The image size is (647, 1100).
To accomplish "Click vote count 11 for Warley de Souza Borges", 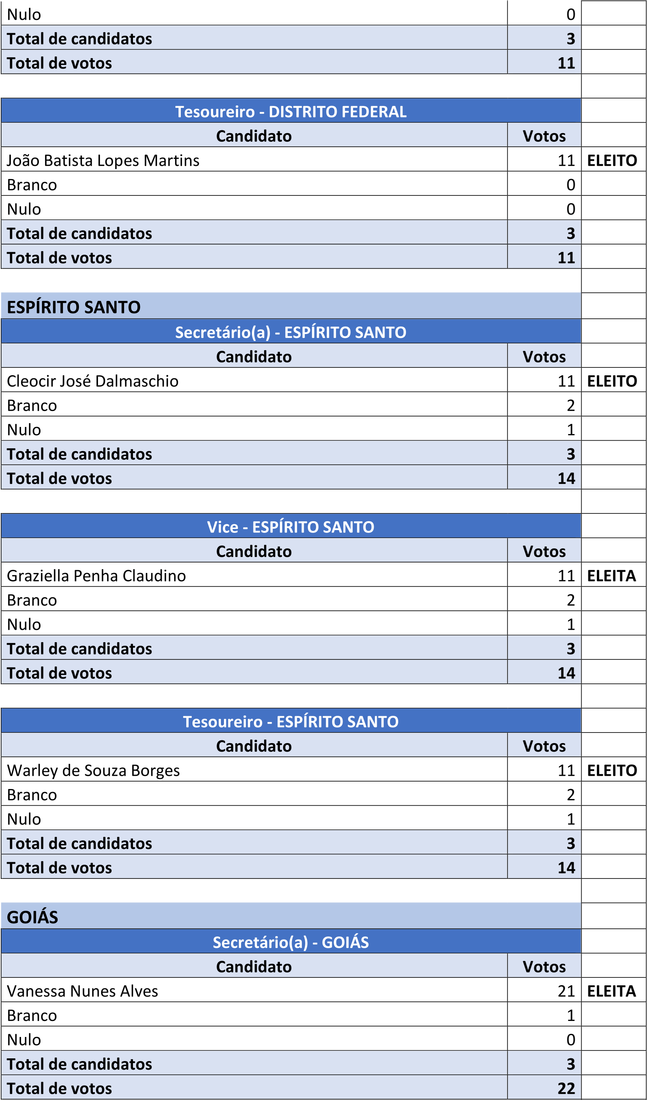I will 567,771.
